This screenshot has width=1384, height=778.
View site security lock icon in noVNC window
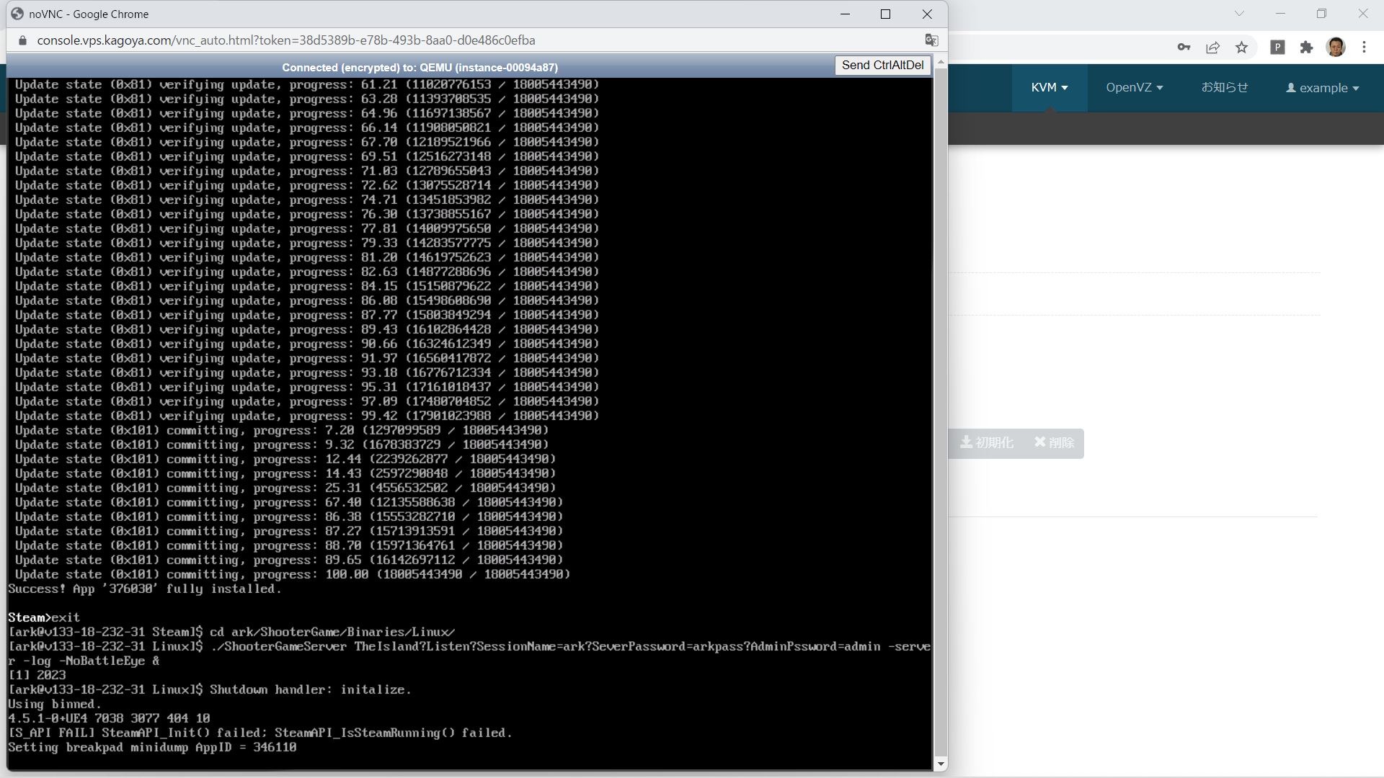[x=22, y=40]
